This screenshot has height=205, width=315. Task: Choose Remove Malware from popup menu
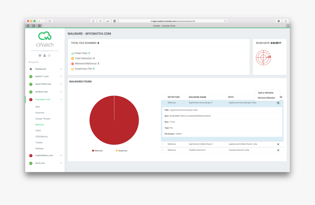266,98
